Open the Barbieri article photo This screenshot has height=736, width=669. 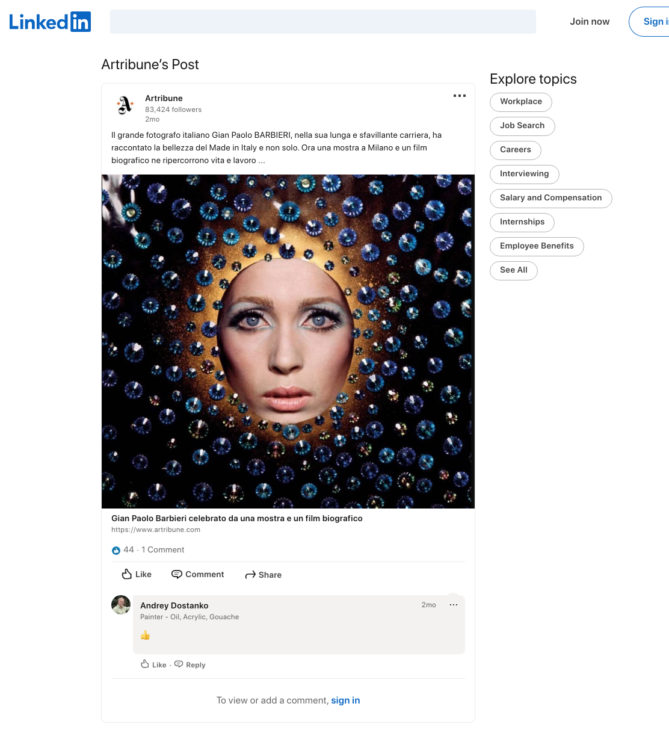288,341
